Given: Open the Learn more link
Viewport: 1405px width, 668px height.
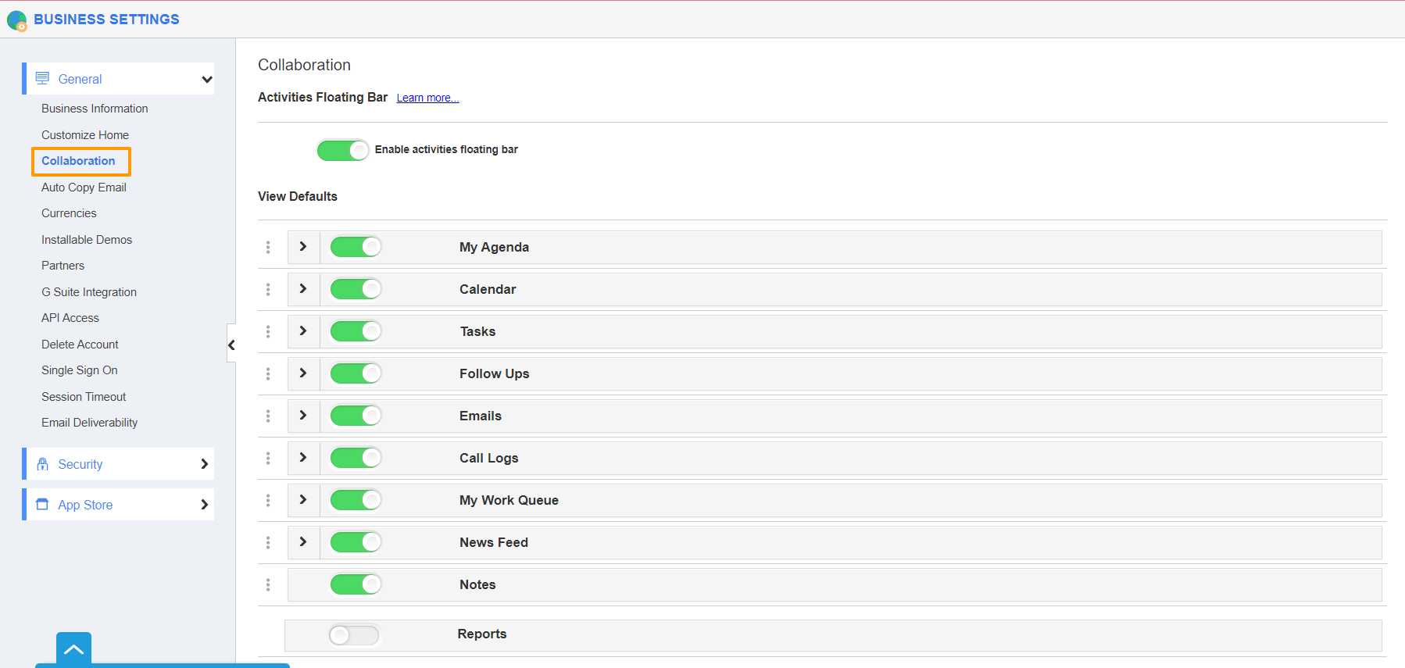Looking at the screenshot, I should [x=427, y=98].
